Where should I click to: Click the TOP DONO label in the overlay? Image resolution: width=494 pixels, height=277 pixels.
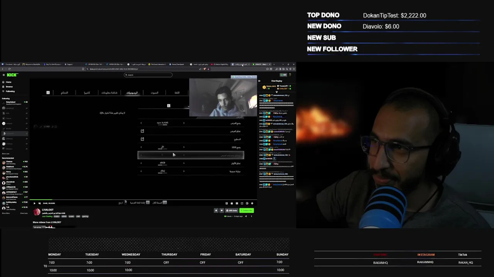click(x=323, y=15)
